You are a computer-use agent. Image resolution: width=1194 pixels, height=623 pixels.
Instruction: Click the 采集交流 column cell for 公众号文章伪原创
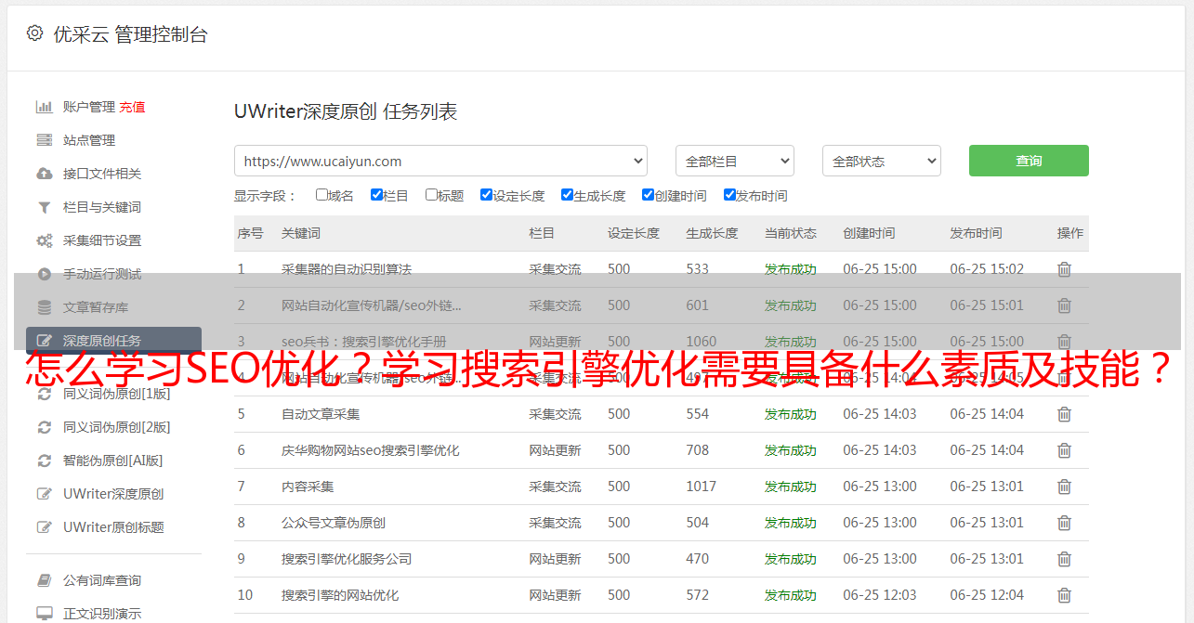pyautogui.click(x=556, y=523)
